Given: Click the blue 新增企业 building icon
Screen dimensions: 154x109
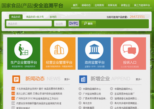Looking at the screenshot, I should point(83,79).
